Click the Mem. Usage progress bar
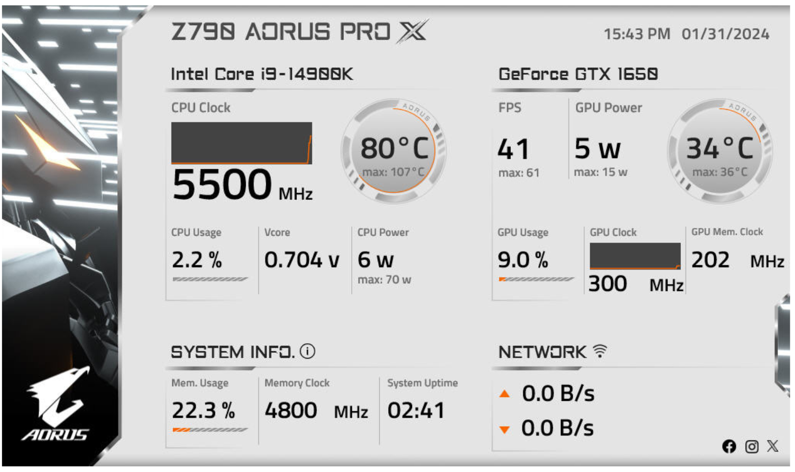795x472 pixels. click(x=210, y=430)
